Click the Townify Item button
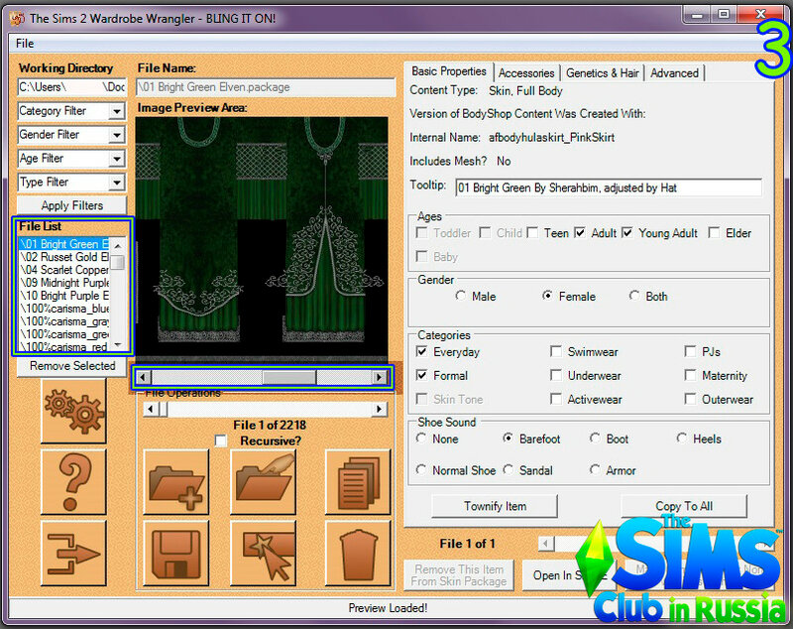The height and width of the screenshot is (629, 793). (x=495, y=506)
